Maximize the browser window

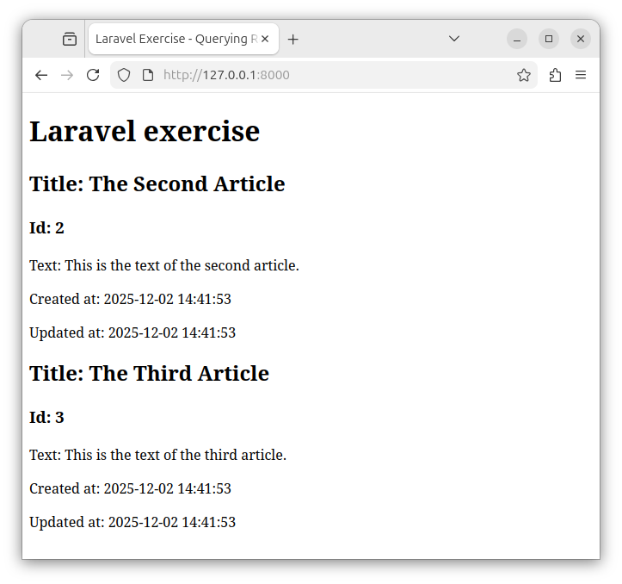click(549, 39)
